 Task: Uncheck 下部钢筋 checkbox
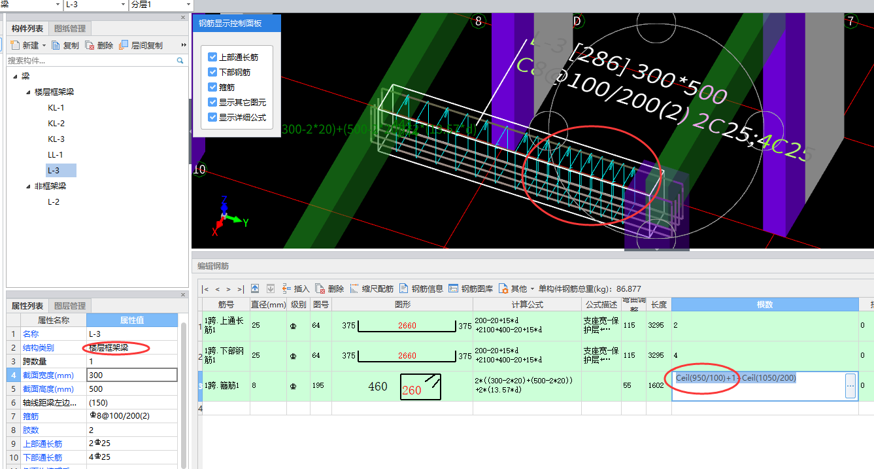pos(212,72)
